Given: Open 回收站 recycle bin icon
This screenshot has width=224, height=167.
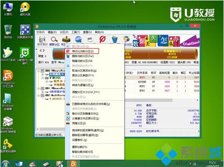Looking at the screenshot, I should point(8,32).
